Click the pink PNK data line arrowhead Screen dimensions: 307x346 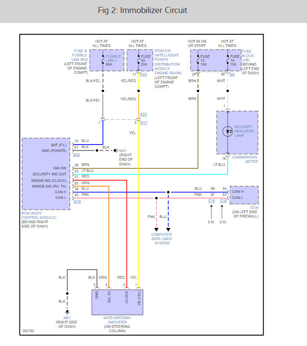(x=156, y=230)
